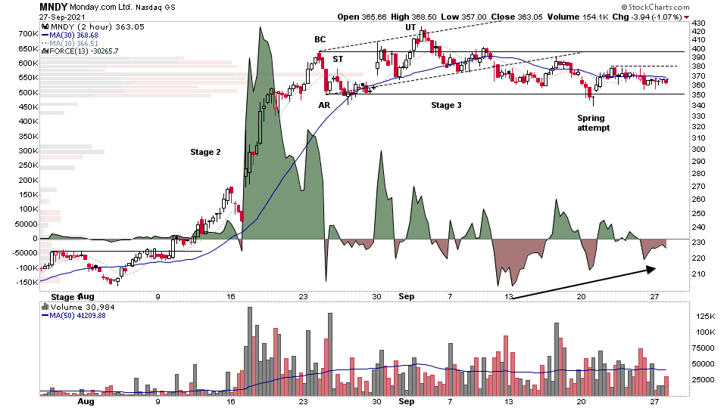
Task: Click the UT annotation label
Action: click(x=410, y=27)
